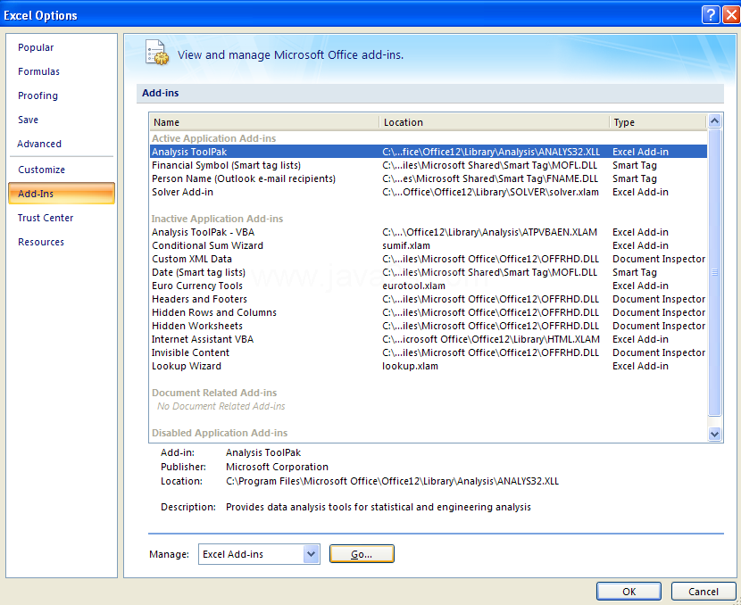741x605 pixels.
Task: Open the Resources category
Action: (x=41, y=242)
